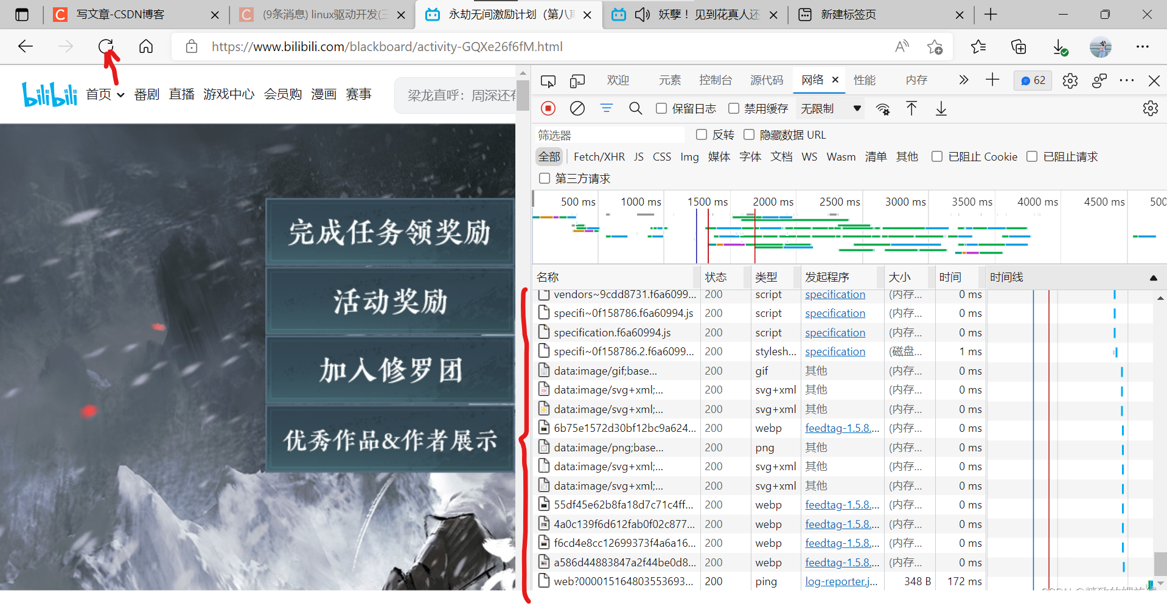Click the 活动奖励 banner button
This screenshot has height=604, width=1167.
pyautogui.click(x=390, y=301)
